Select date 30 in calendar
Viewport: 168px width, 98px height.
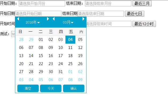click(x=51, y=72)
